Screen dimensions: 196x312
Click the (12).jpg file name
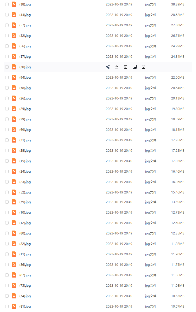[25, 223]
